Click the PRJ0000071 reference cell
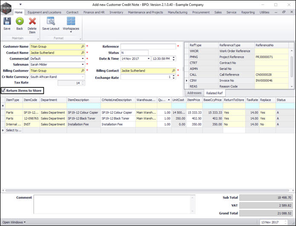Image resolution: width=296 pixels, height=226 pixels. (x=271, y=57)
